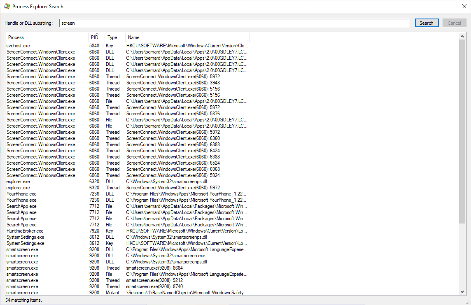Sort results by Process column header
471x305 pixels.
(47, 37)
